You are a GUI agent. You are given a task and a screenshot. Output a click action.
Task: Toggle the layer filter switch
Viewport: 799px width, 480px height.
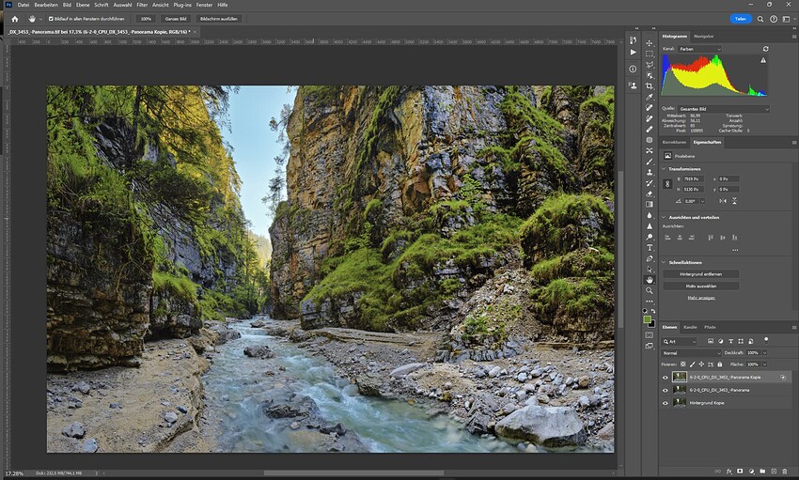(766, 340)
